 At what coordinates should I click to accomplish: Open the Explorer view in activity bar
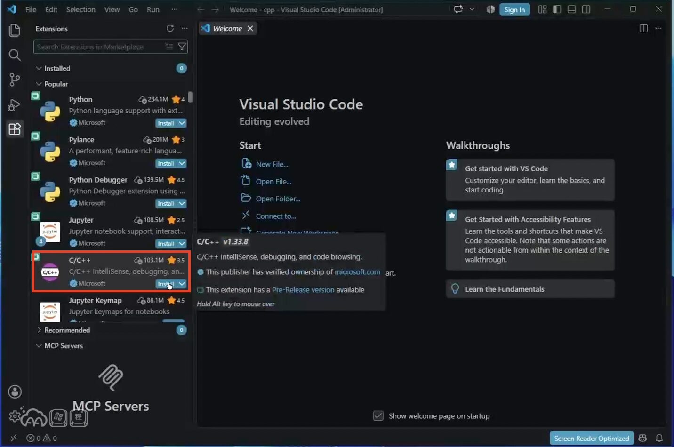coord(15,30)
